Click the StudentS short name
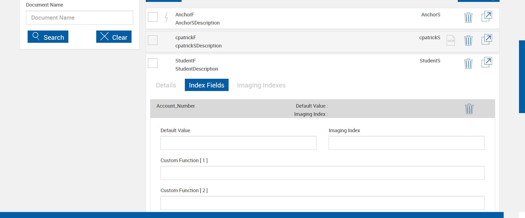 pyautogui.click(x=430, y=61)
